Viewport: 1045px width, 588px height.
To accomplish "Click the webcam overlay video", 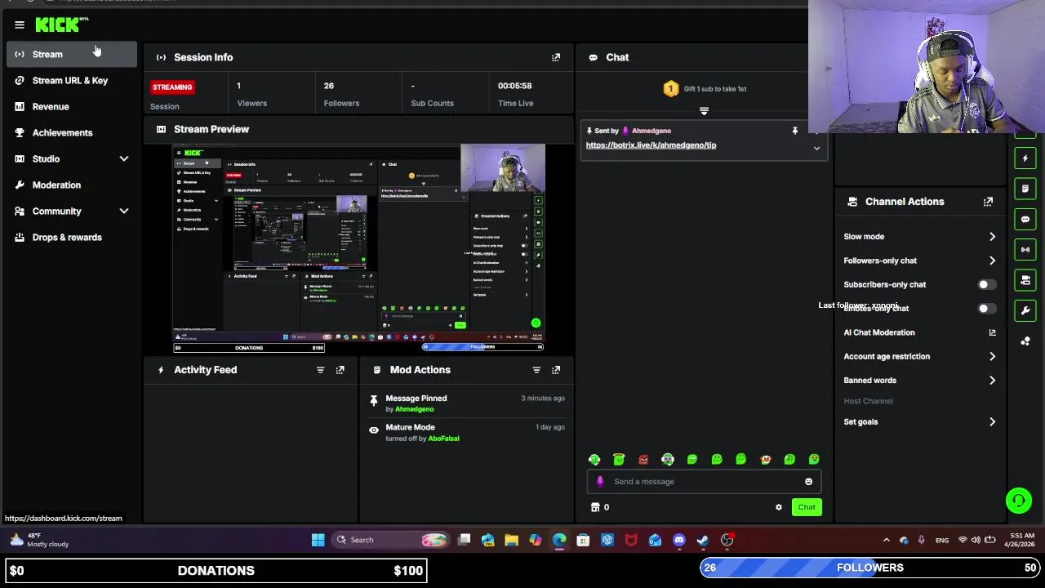I will click(x=927, y=67).
